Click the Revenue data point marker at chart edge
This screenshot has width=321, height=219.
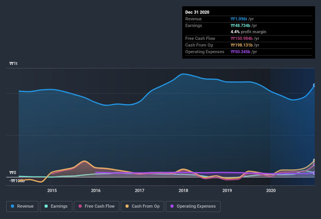point(314,85)
